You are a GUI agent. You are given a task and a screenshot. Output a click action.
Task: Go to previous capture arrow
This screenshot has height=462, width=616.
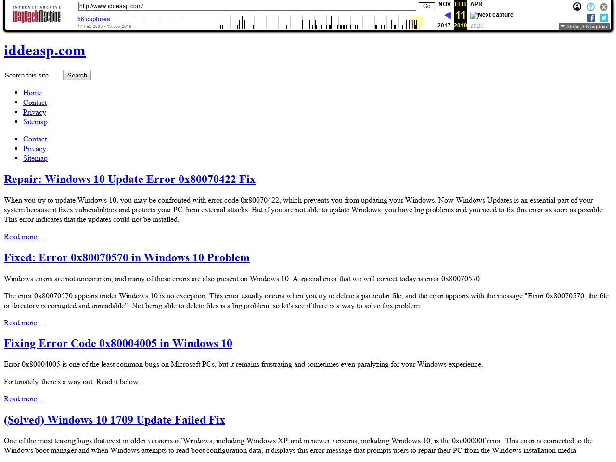tap(447, 15)
